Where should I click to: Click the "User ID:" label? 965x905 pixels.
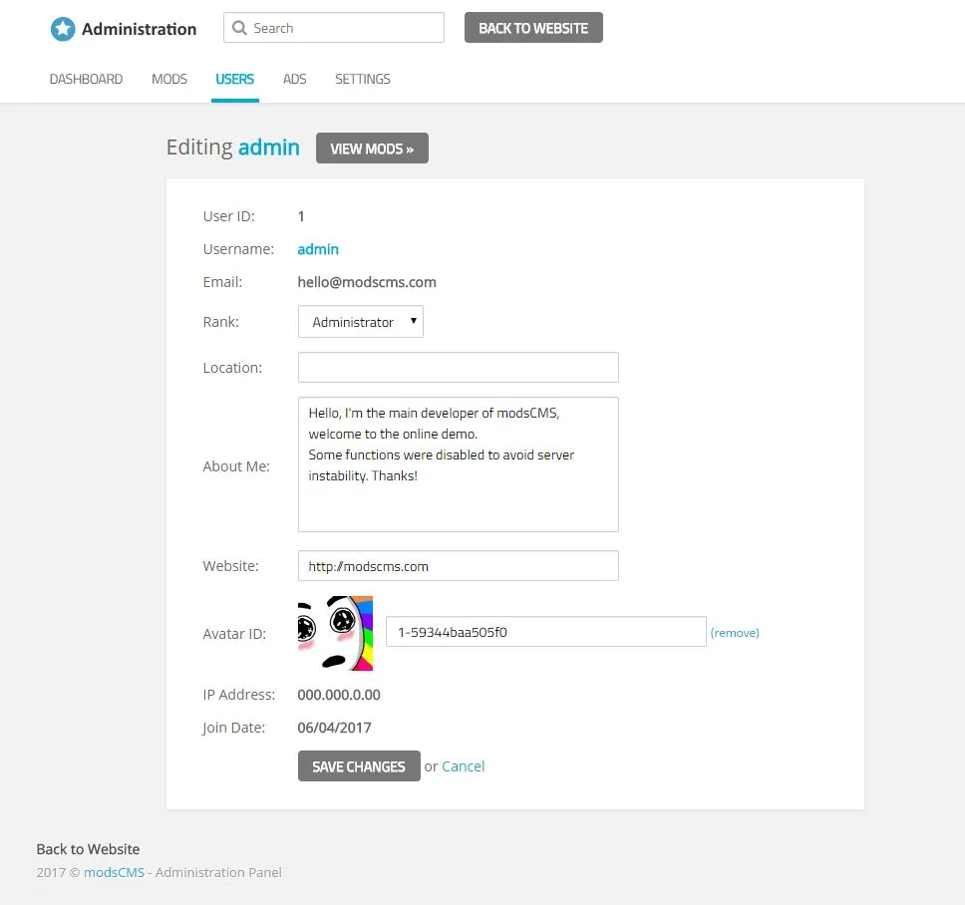tap(228, 216)
